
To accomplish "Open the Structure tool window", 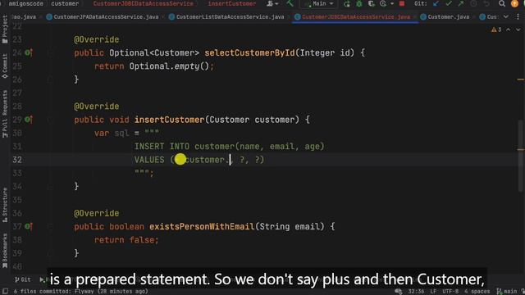I will click(x=5, y=205).
